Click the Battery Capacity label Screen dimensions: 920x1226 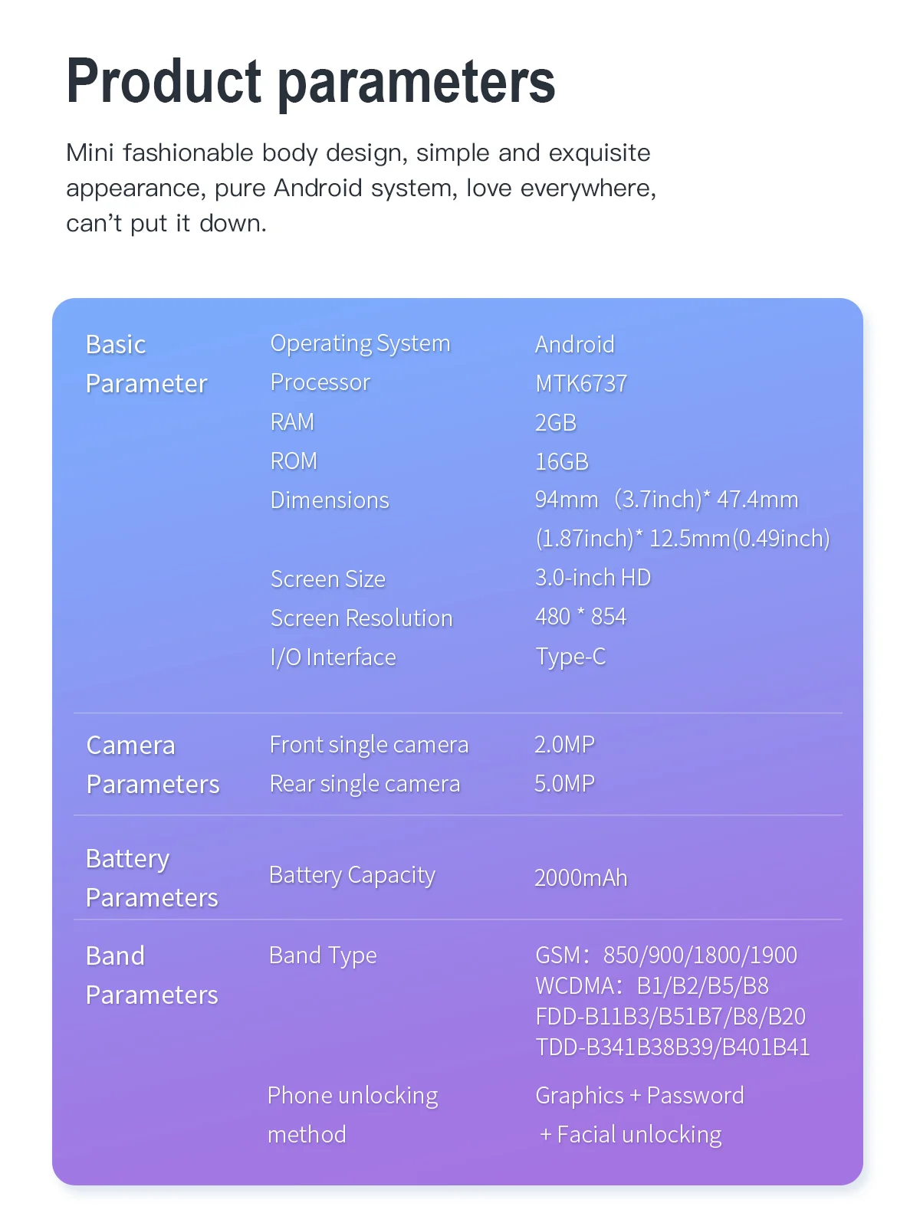352,875
